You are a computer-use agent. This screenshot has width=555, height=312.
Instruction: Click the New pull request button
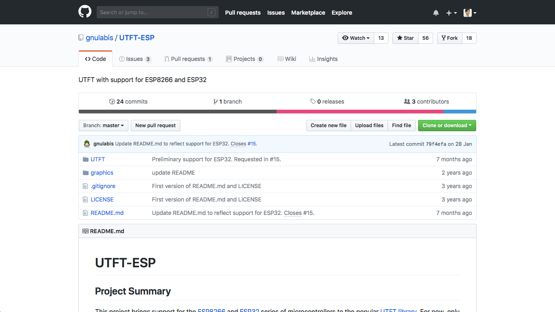(155, 126)
